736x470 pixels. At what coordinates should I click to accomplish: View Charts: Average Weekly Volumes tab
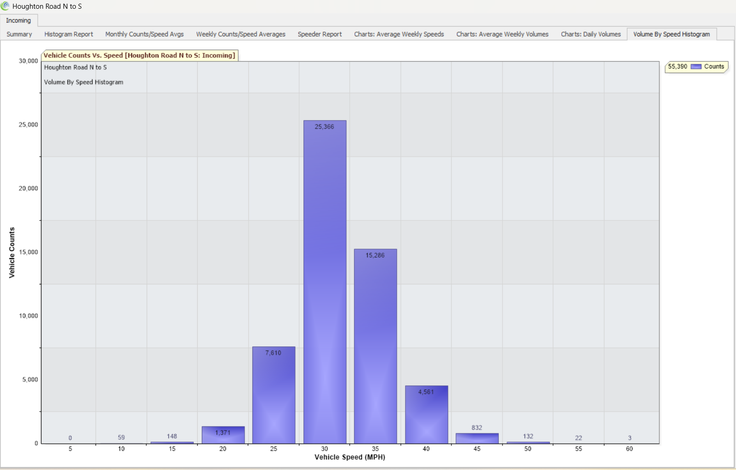(502, 34)
